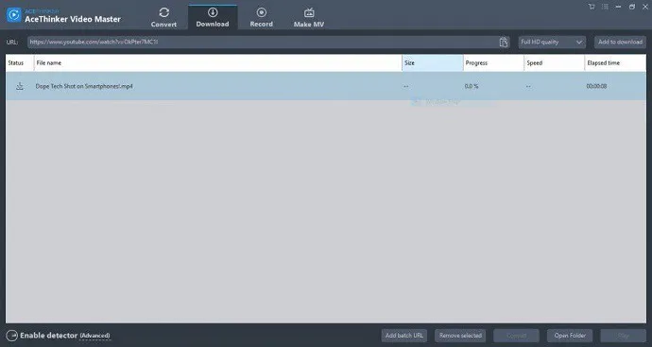
Task: Click the Open Folder button
Action: pos(570,336)
